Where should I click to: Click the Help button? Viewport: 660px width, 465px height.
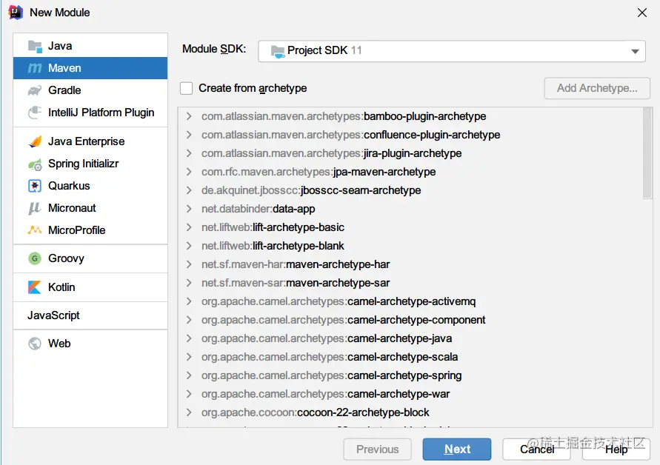pos(616,449)
